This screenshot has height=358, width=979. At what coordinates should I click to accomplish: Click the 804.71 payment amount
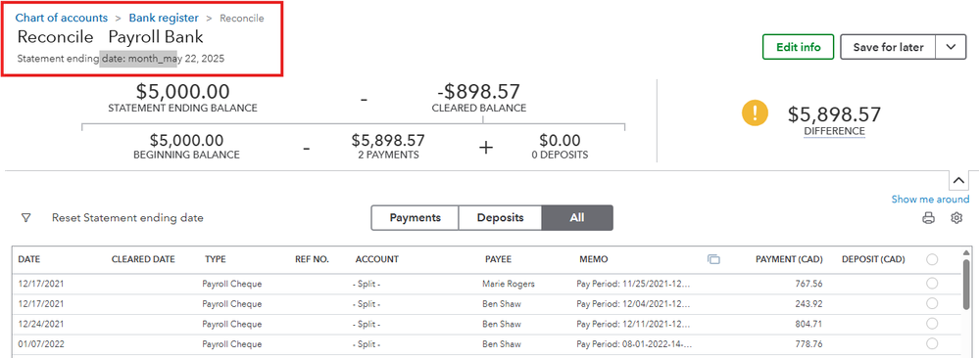tap(809, 324)
